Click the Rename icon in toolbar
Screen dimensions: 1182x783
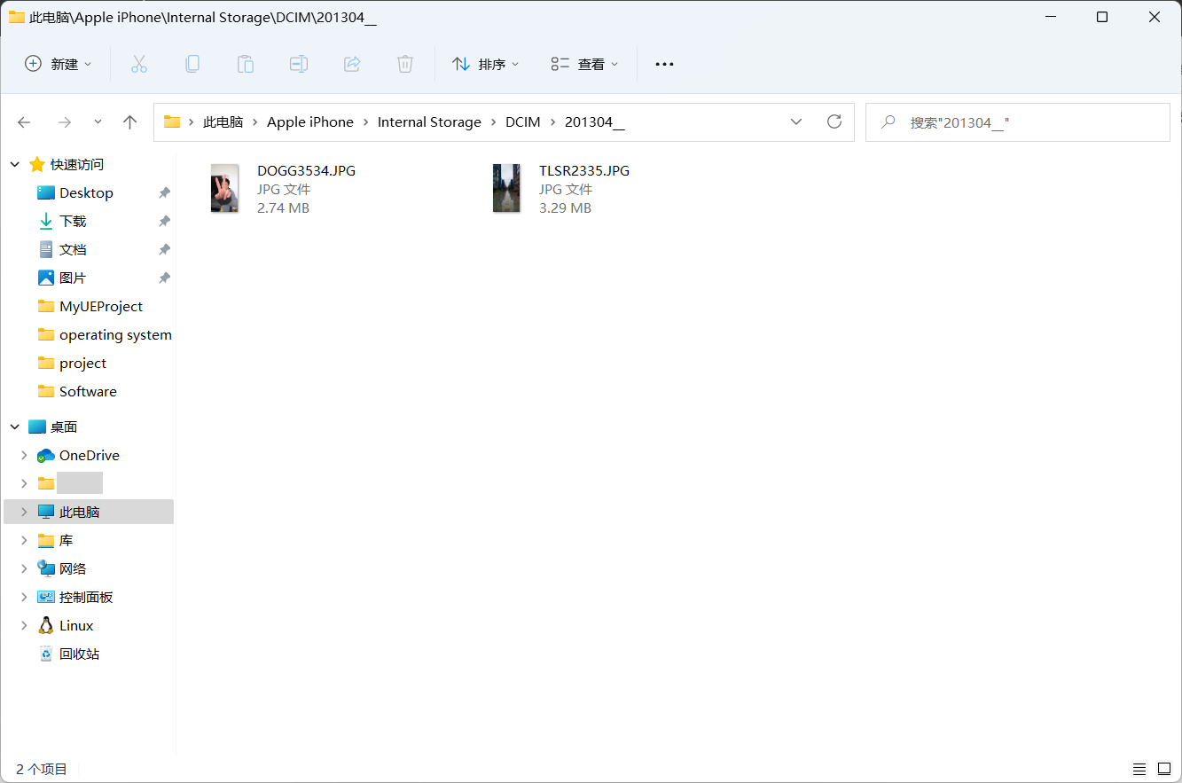pos(299,64)
